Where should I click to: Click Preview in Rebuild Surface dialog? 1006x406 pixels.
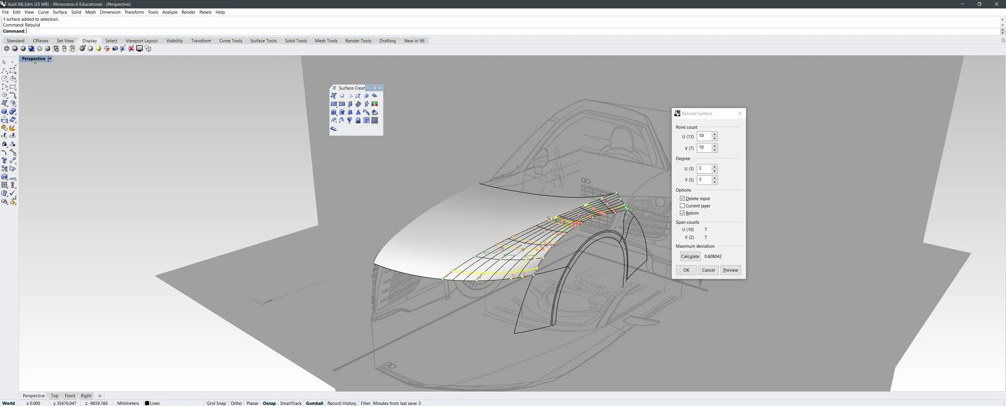pyautogui.click(x=730, y=270)
